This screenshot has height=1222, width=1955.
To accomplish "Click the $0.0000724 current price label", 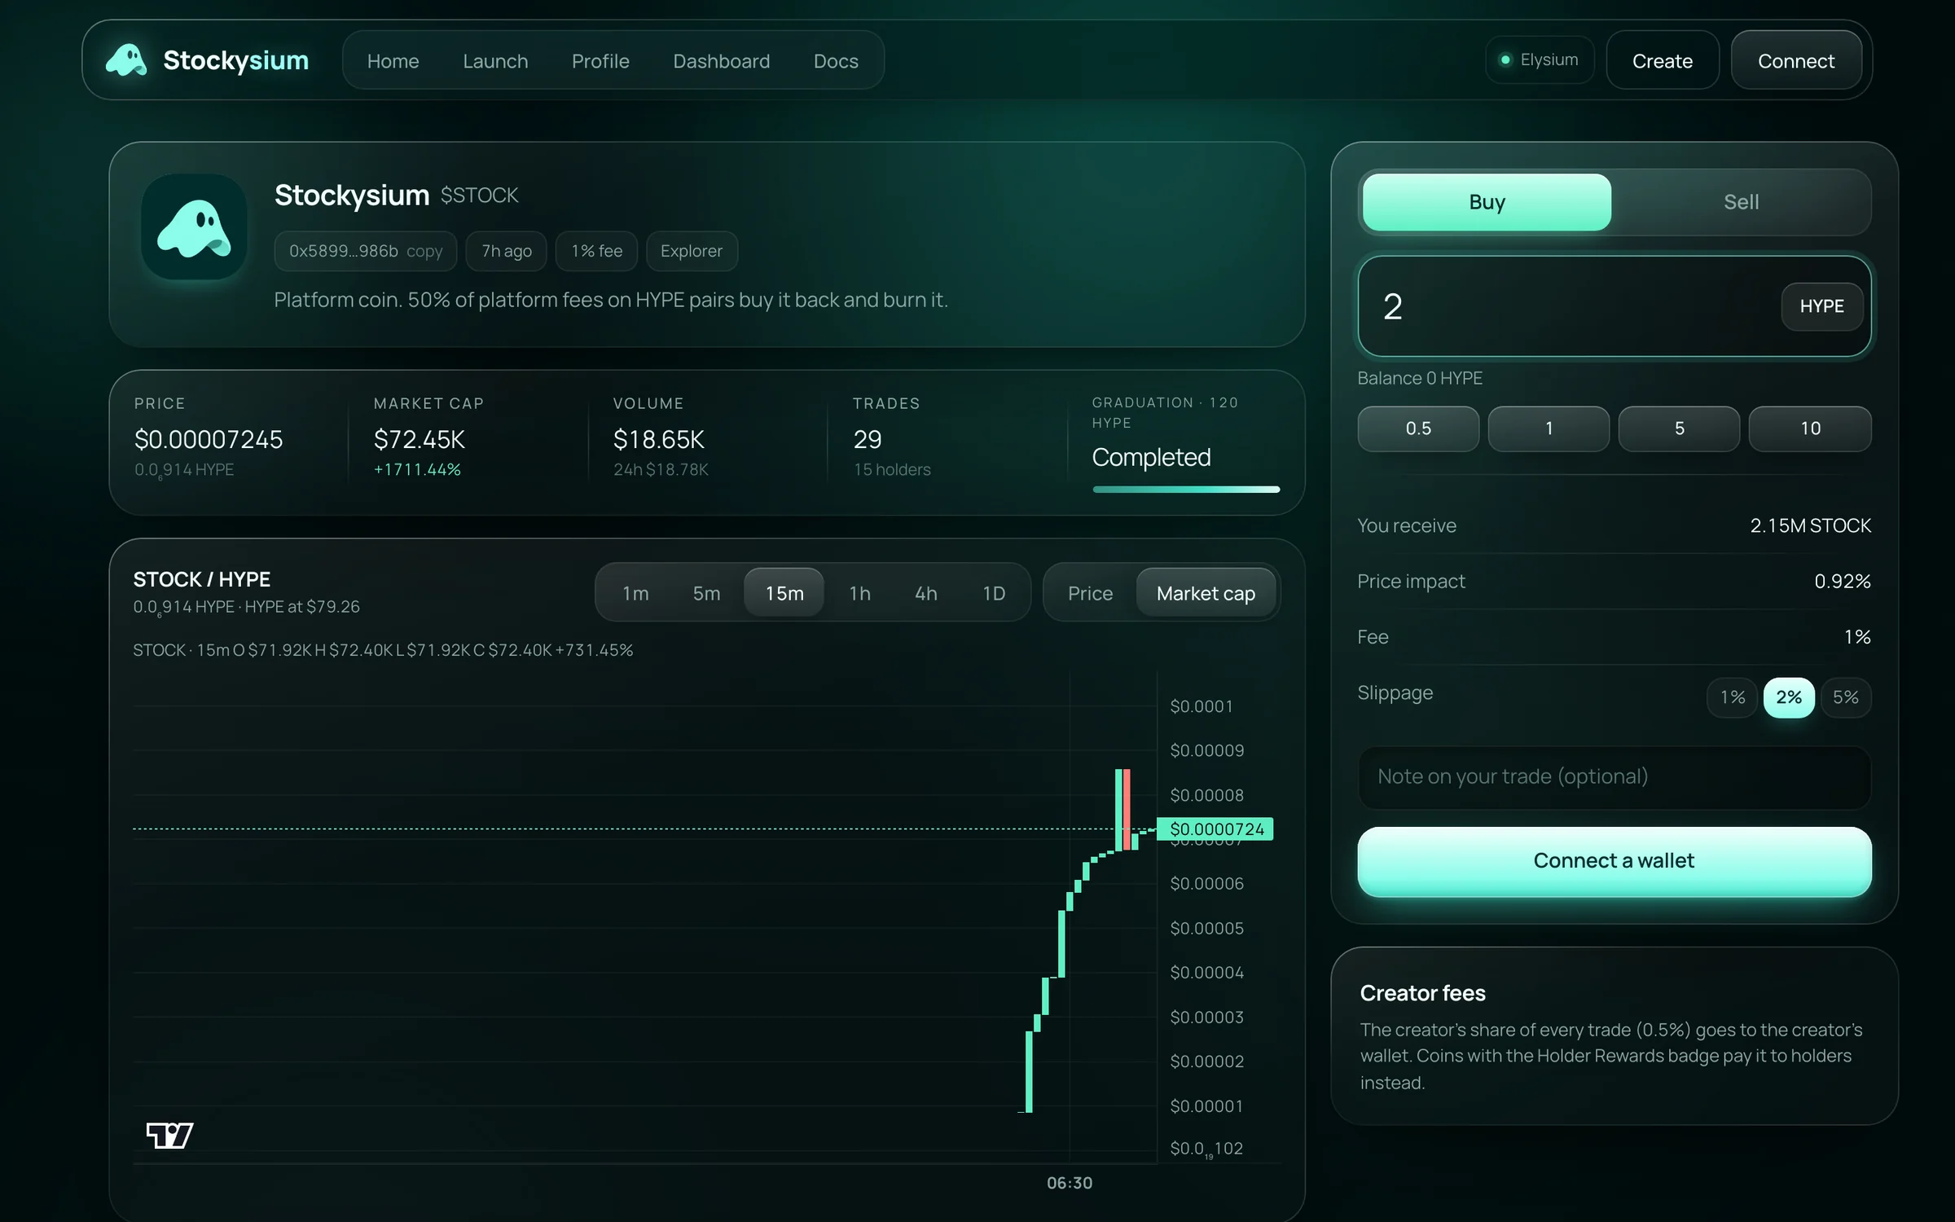I will coord(1215,829).
